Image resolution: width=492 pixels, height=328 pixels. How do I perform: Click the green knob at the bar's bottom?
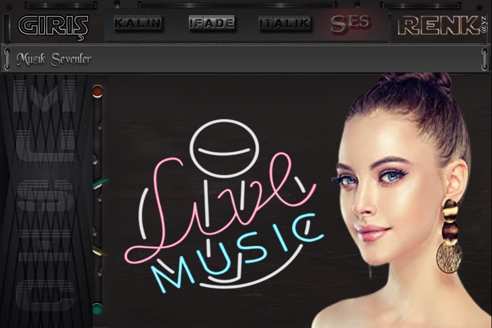pos(97,309)
